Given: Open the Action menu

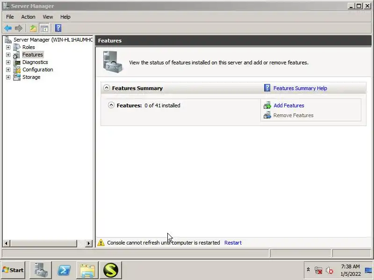Looking at the screenshot, I should (28, 17).
